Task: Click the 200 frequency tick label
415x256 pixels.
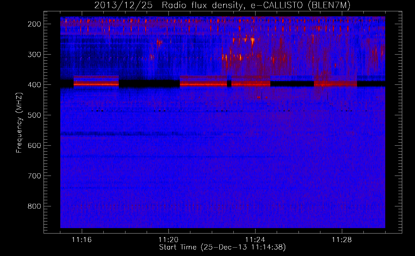Action: tap(34, 24)
